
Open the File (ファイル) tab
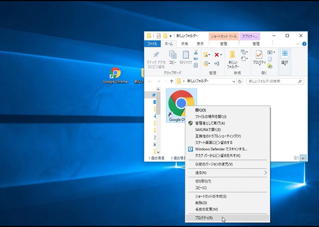(152, 44)
